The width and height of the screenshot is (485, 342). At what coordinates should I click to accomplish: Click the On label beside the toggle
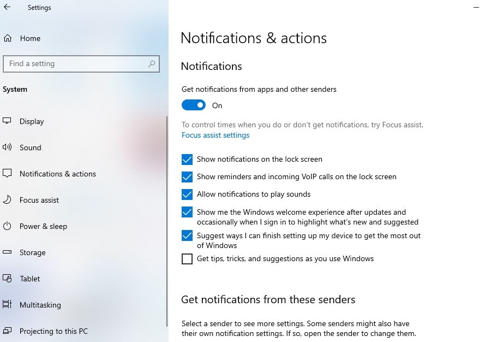click(x=217, y=105)
